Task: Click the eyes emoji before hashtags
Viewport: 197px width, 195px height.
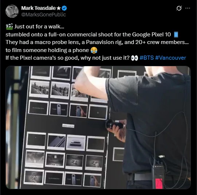Action: 134,58
